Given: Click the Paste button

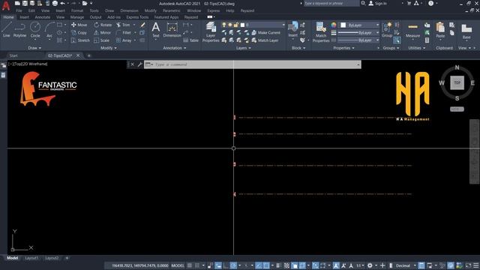Looking at the screenshot, I should tap(440, 31).
